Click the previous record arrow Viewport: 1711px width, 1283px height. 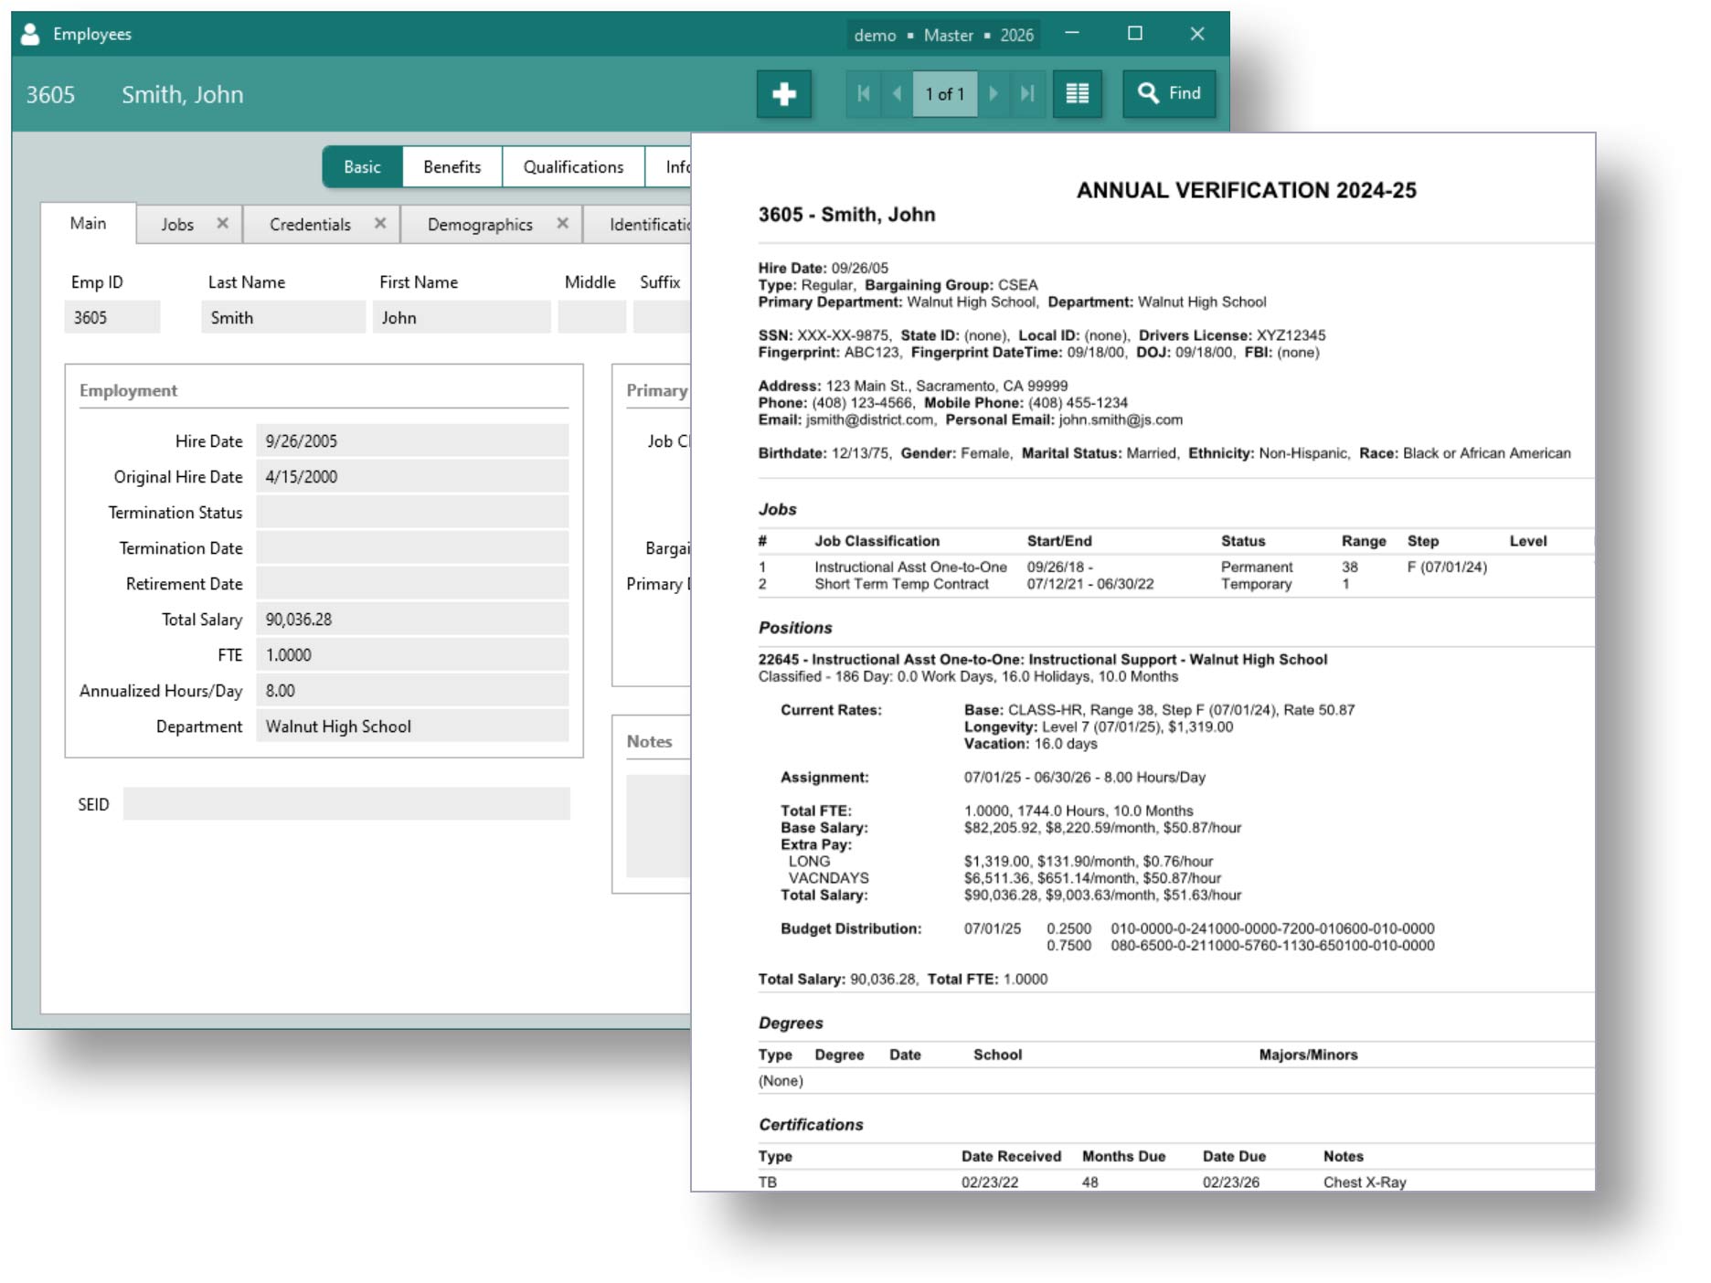pos(897,94)
